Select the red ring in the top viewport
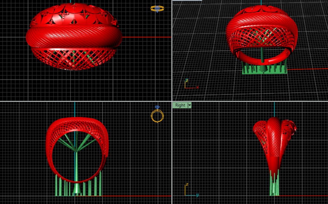328x204 pixels. [x=74, y=37]
